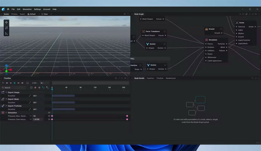261x151 pixels.
Task: Toggle power on Ground node
Action: [x=221, y=29]
